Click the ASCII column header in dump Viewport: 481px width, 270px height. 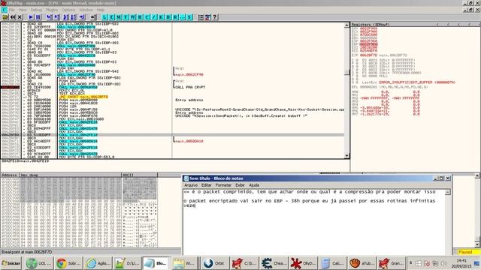[x=140, y=175]
